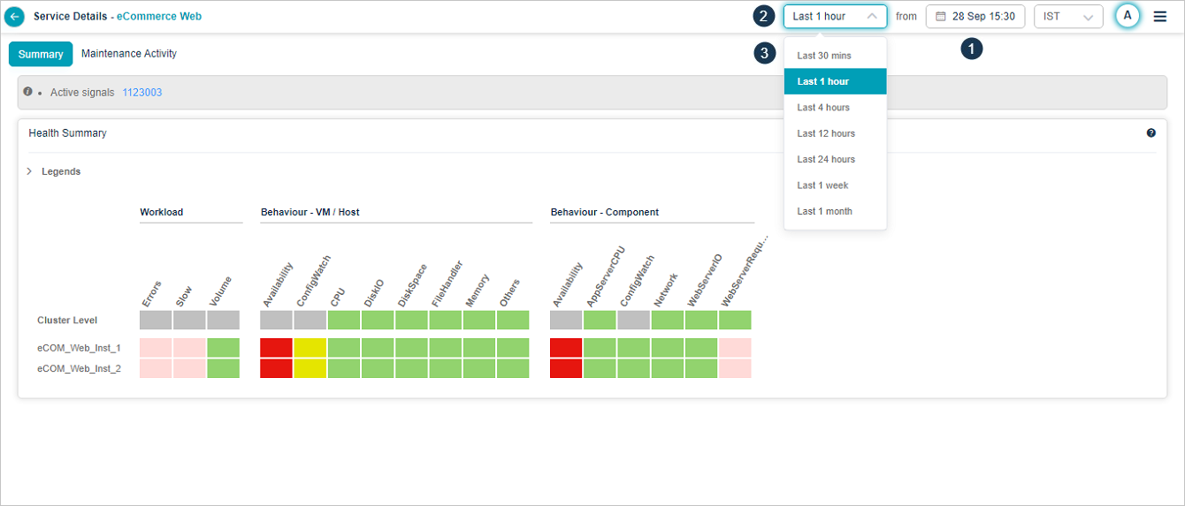Open the IST timezone dropdown
1185x506 pixels.
click(x=1068, y=17)
